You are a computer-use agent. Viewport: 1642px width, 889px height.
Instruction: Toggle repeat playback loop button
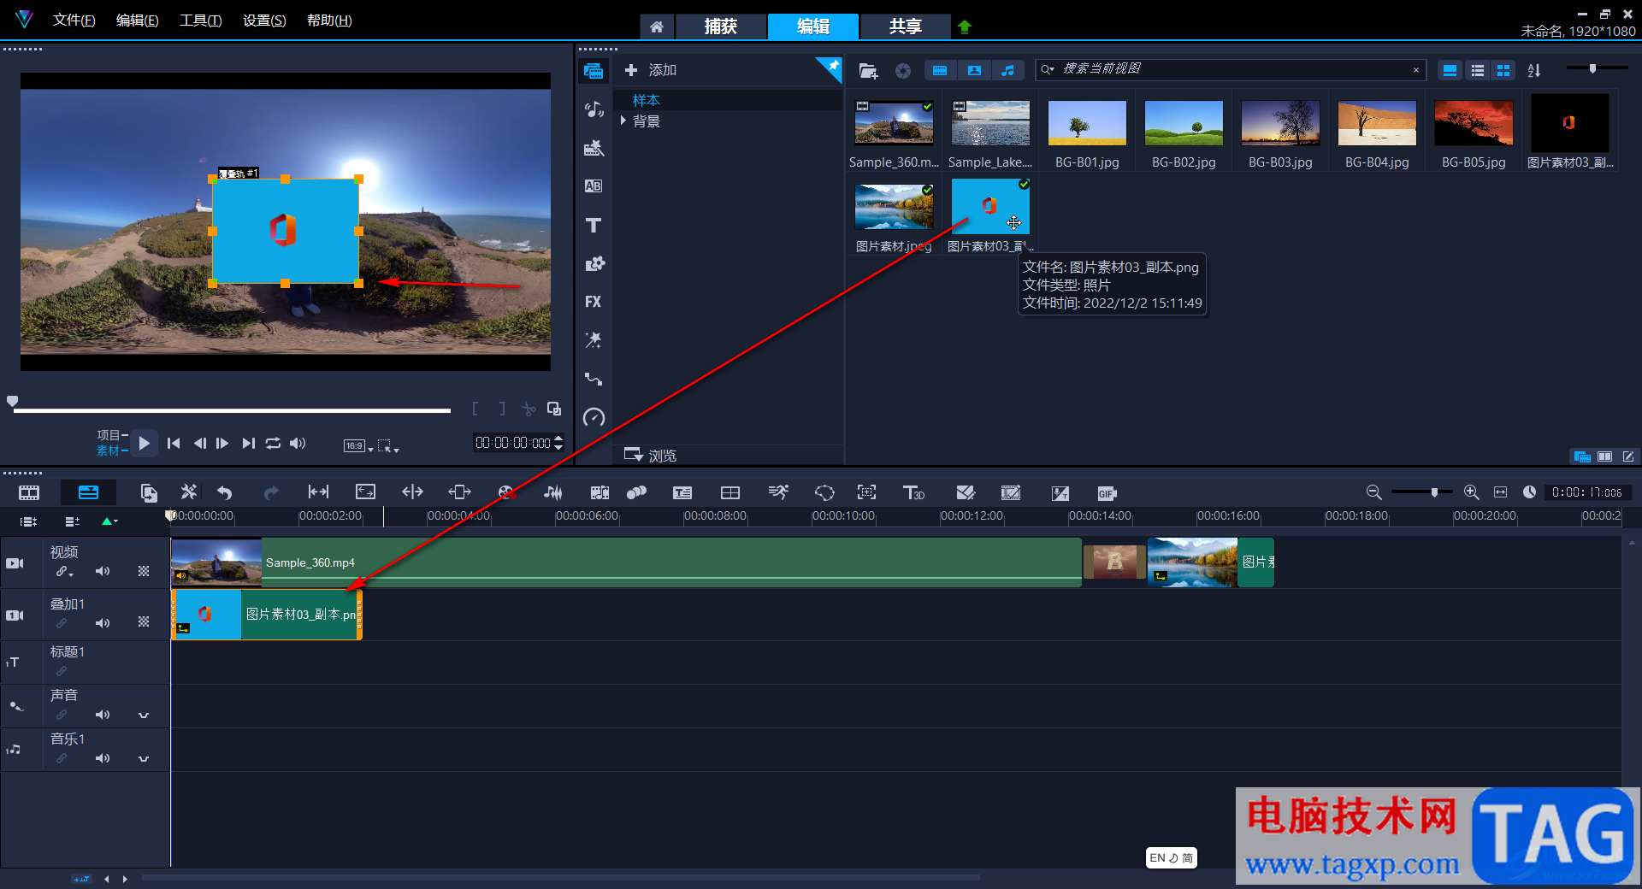(273, 443)
